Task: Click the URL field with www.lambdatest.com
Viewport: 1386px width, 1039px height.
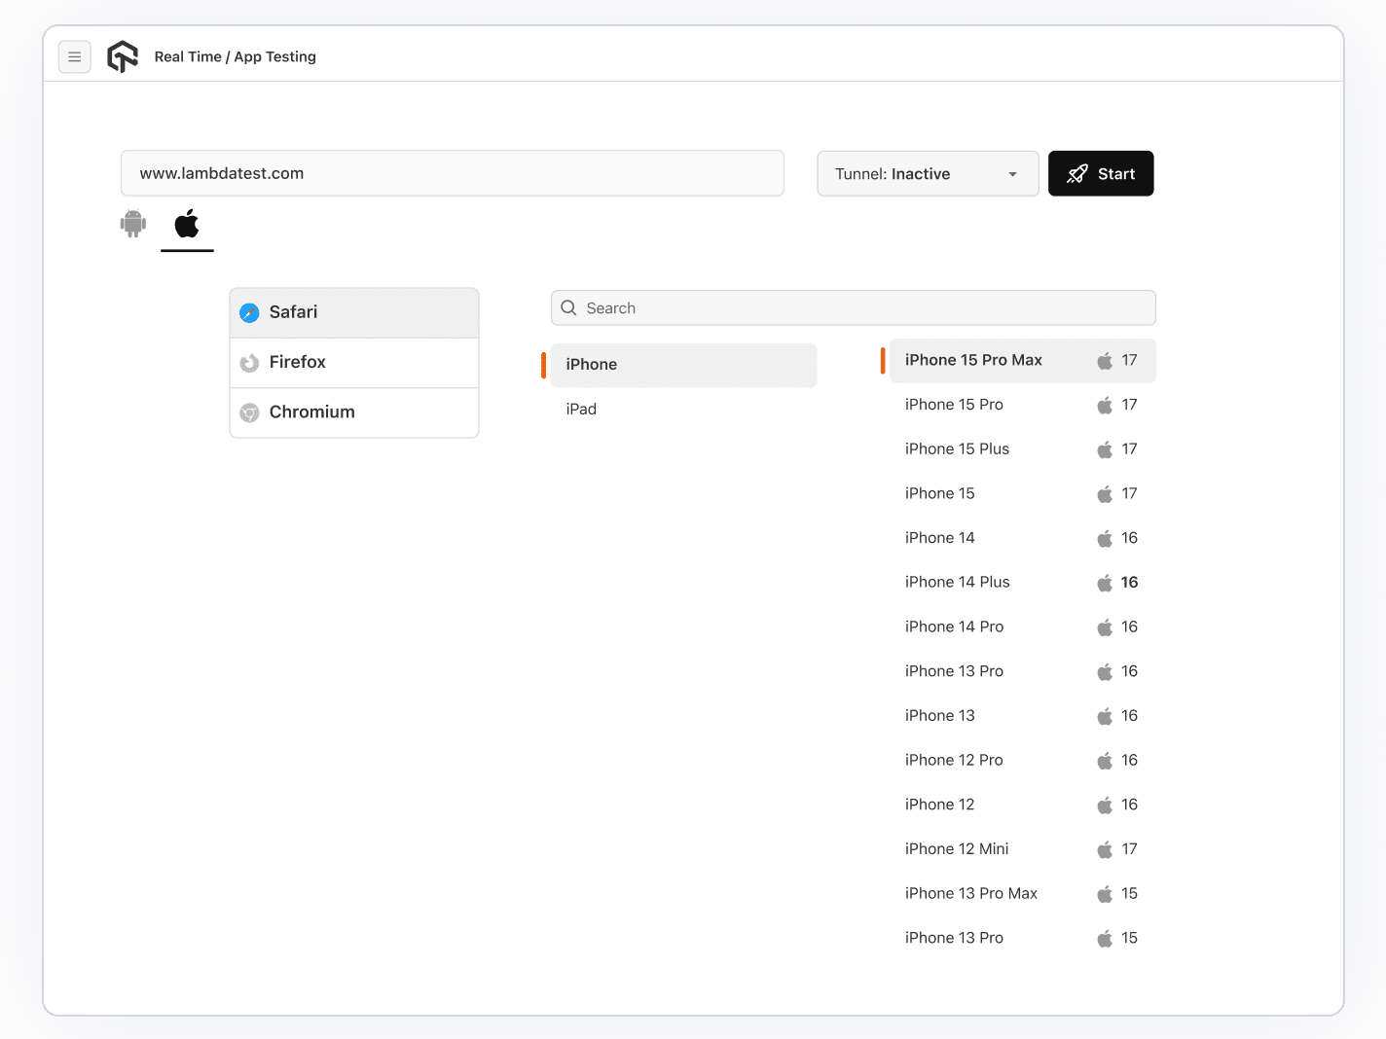Action: pos(452,174)
